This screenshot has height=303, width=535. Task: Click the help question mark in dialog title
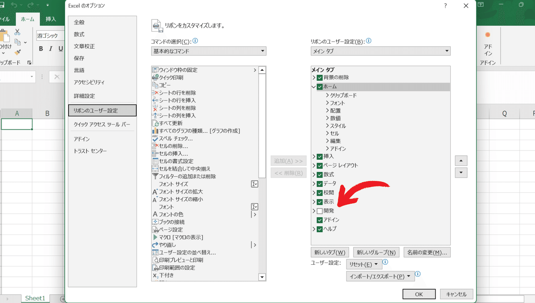pos(445,6)
